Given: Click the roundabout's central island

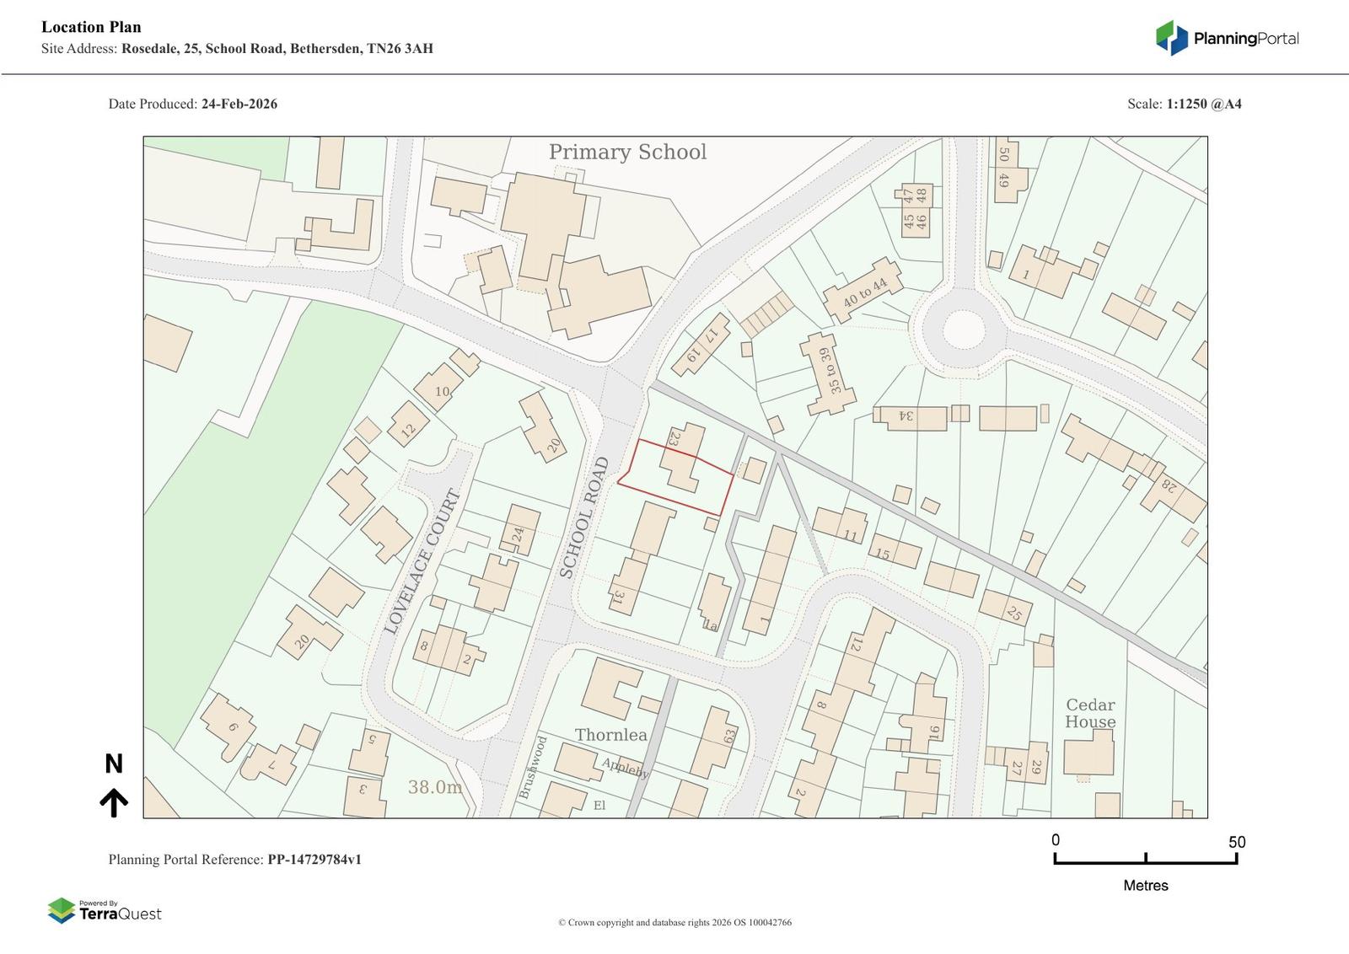Looking at the screenshot, I should click(963, 330).
